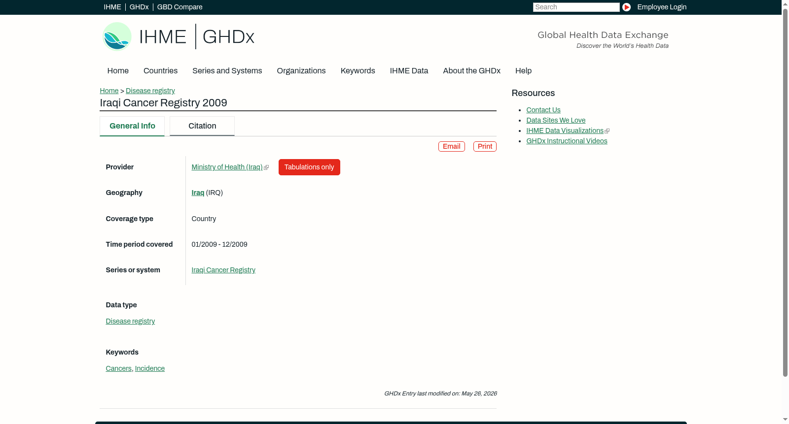Open the Disease registry data type link
789x424 pixels.
[130, 321]
